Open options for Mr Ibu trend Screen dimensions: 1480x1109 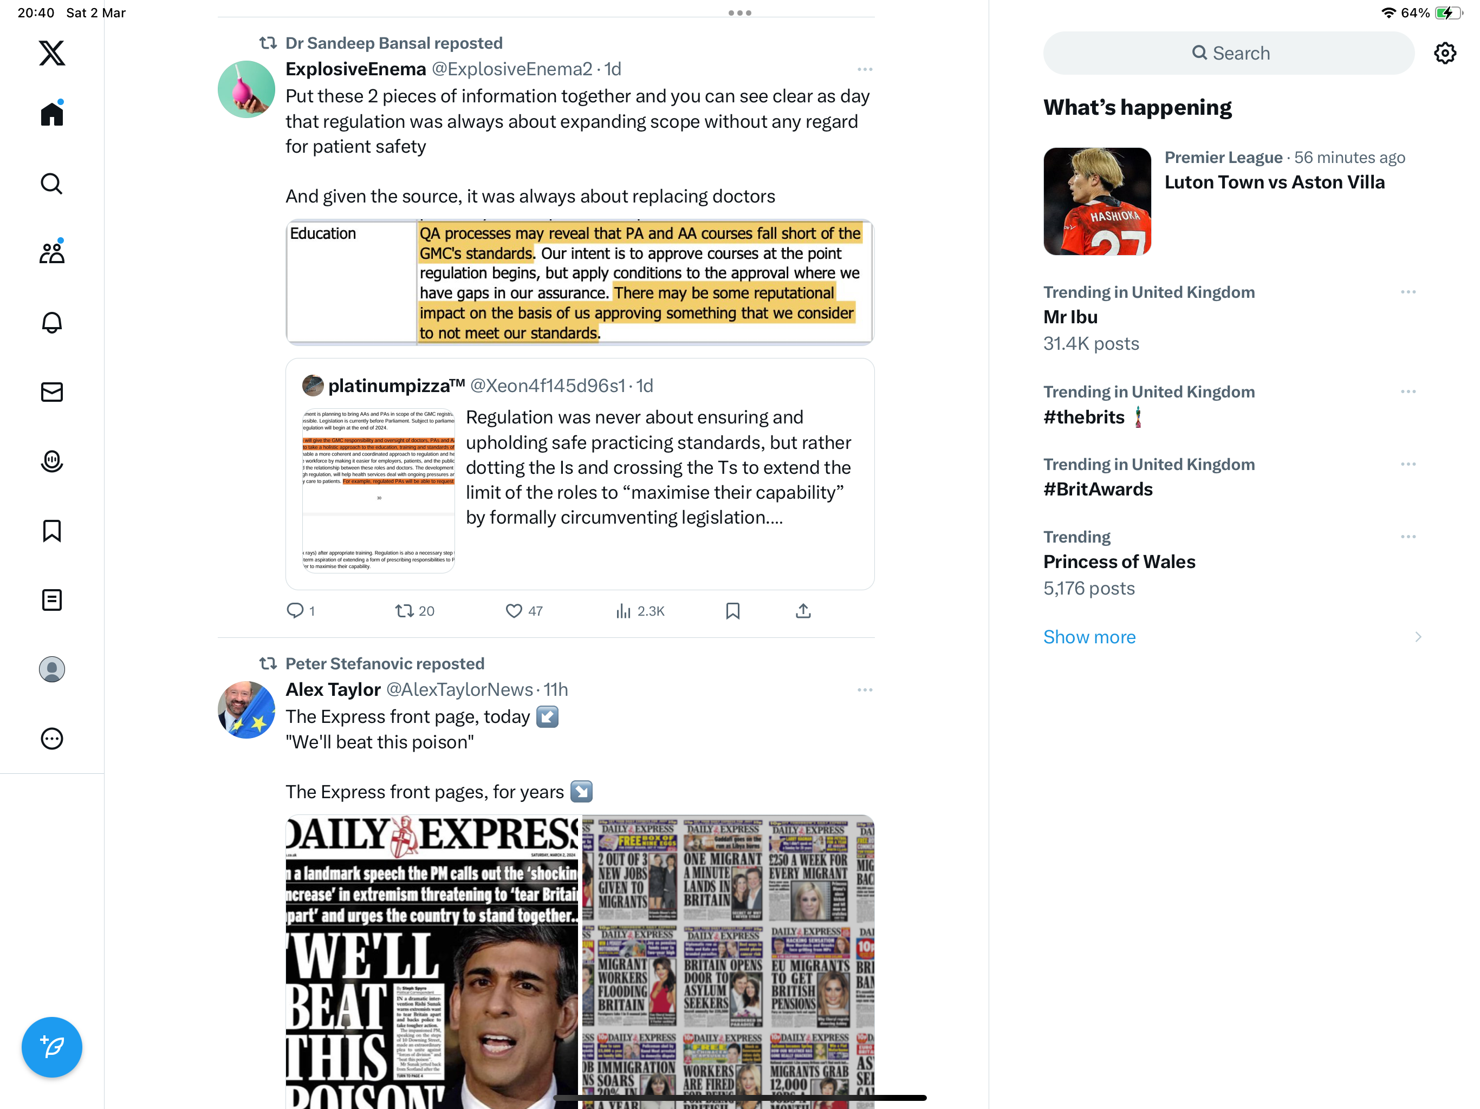point(1408,292)
